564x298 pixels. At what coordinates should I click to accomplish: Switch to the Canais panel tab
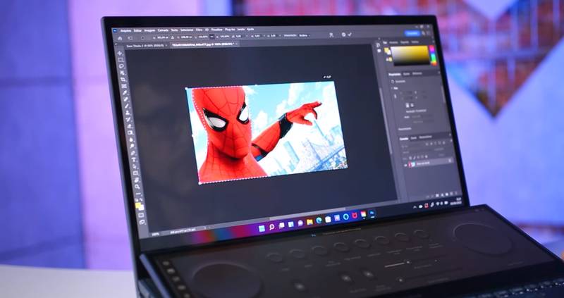(x=414, y=138)
